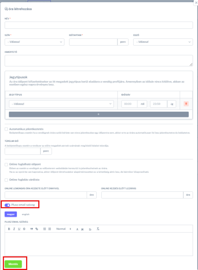Insert an ordered numbered list

tap(45, 229)
